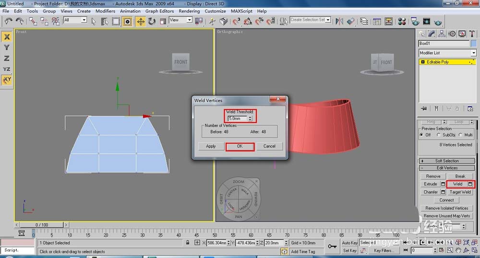Click the Target Weld button
This screenshot has height=258, width=480.
(460, 192)
